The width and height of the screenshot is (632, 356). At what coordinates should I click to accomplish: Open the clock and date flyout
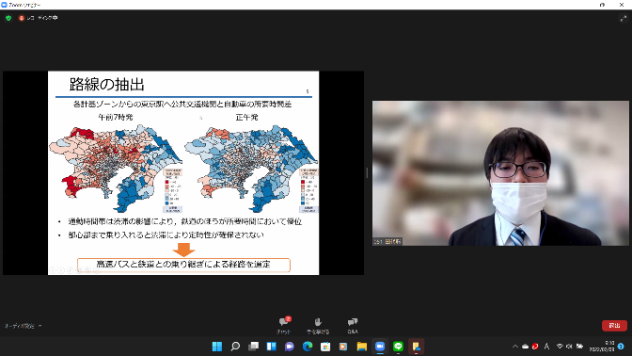pos(602,347)
